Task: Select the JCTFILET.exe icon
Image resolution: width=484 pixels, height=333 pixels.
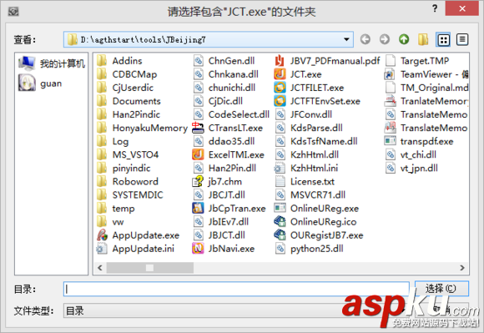Action: pyautogui.click(x=280, y=88)
